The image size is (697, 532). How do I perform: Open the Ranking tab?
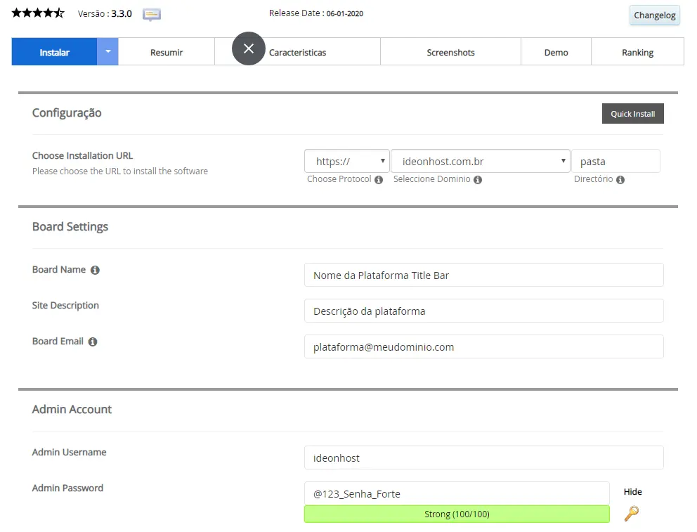(x=637, y=52)
